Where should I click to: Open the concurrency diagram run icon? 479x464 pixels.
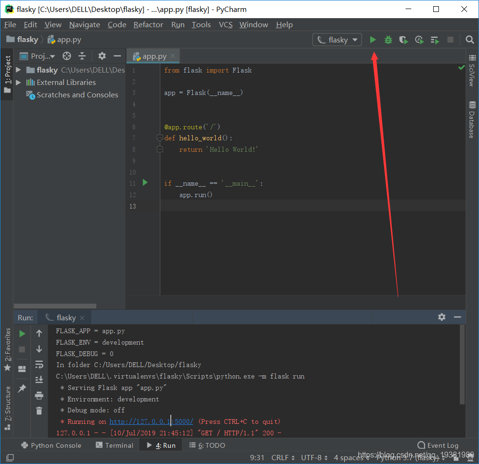pyautogui.click(x=435, y=40)
